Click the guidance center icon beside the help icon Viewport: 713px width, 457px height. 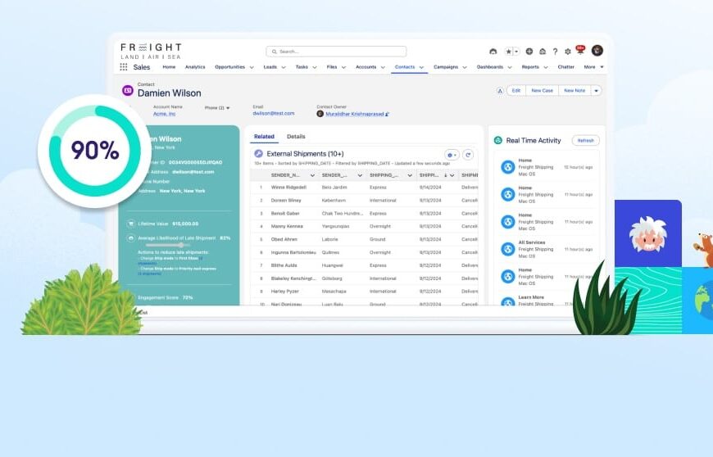pos(542,52)
